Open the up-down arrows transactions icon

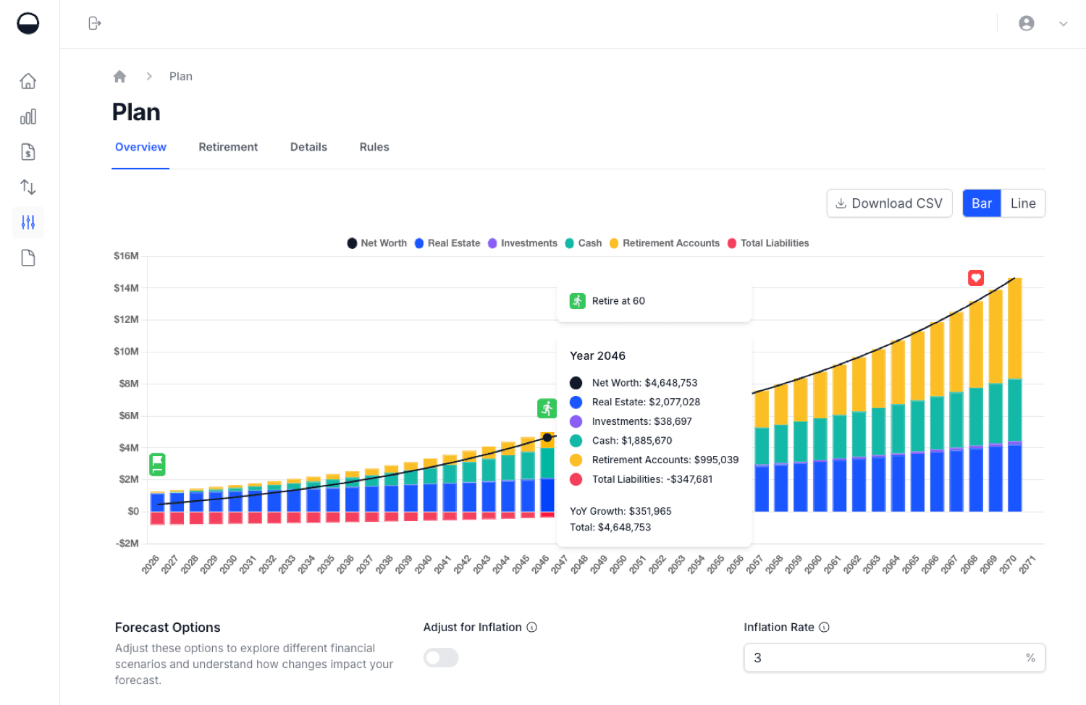tap(28, 187)
